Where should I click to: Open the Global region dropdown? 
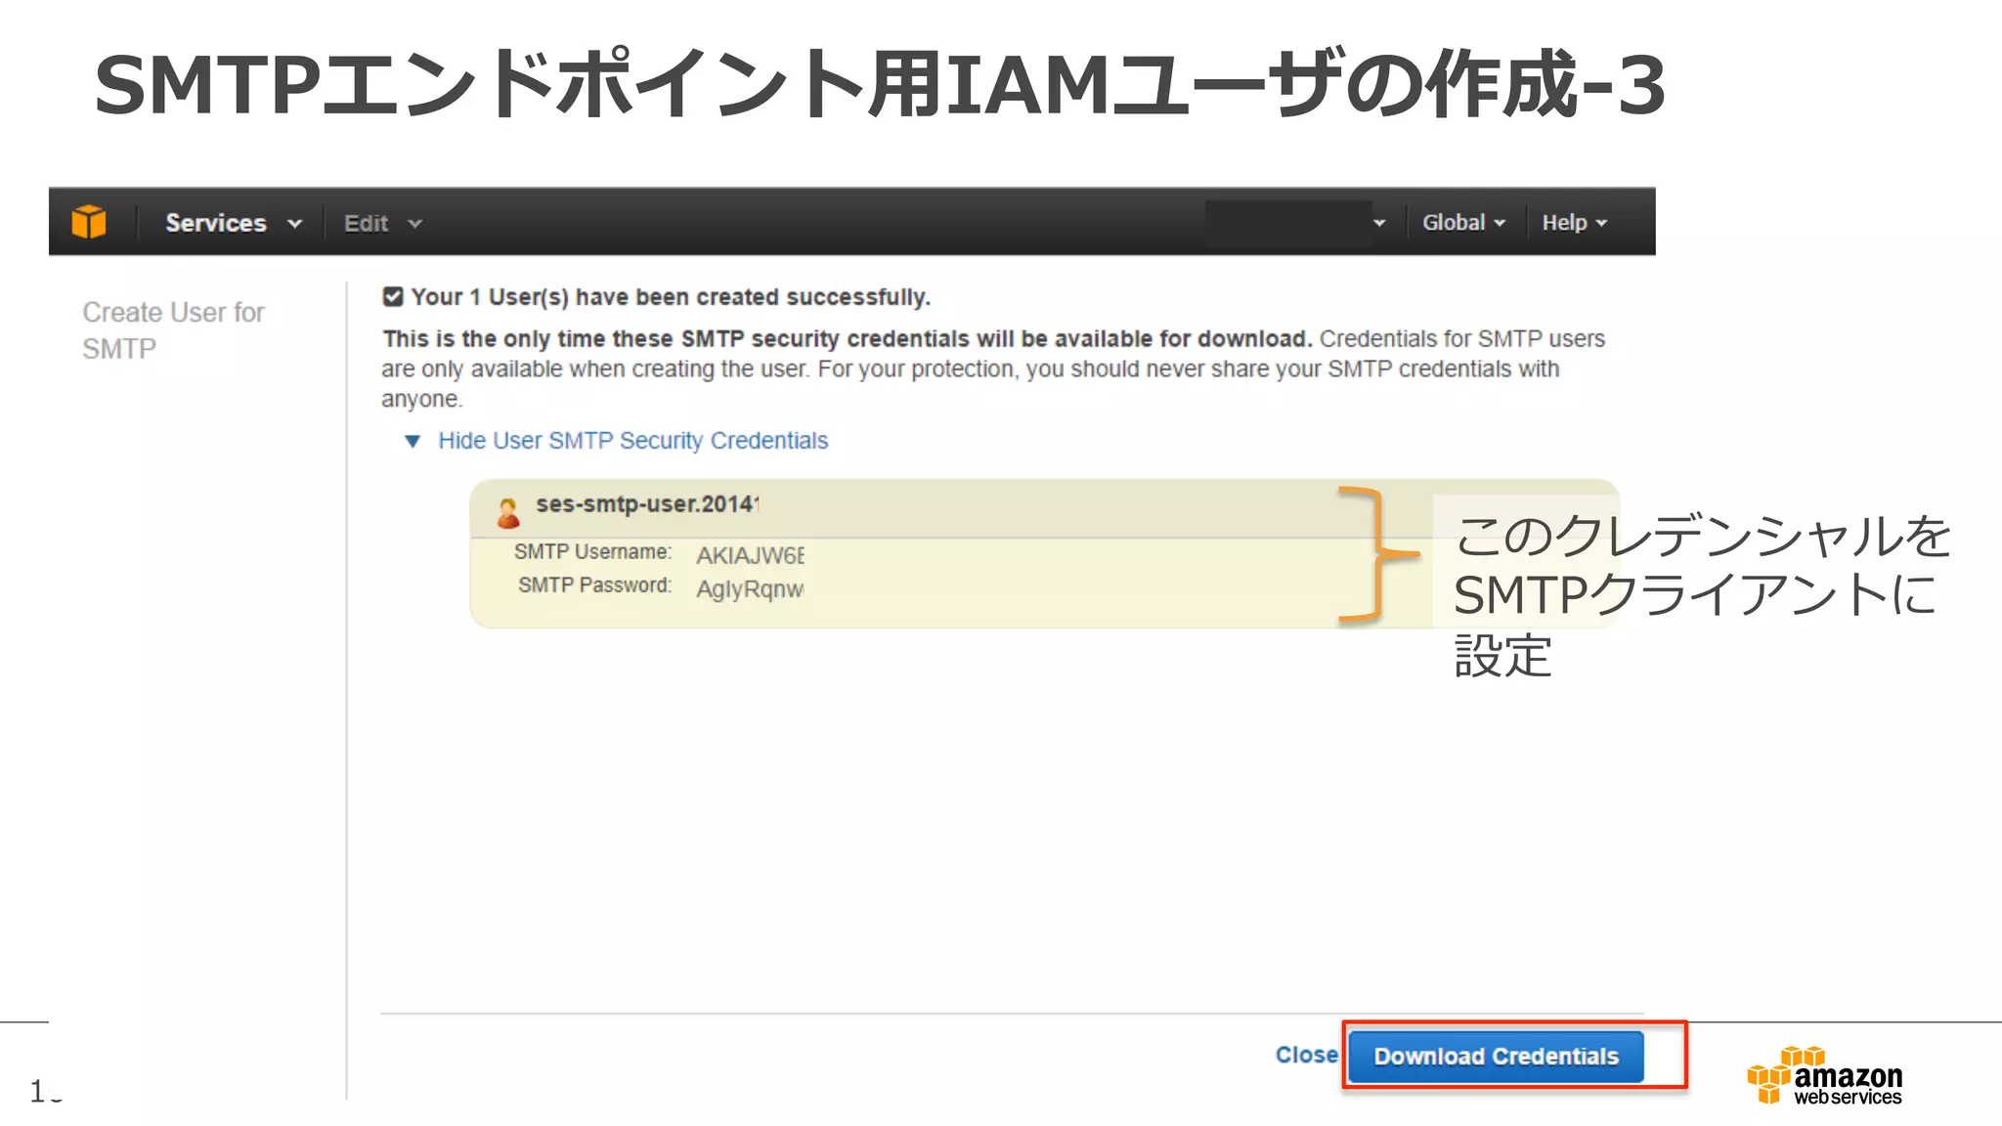click(1463, 223)
